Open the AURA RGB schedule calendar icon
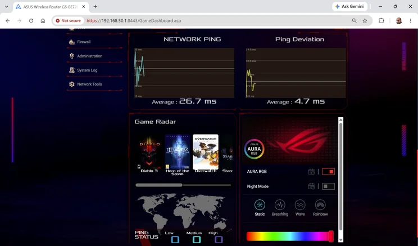 coord(311,172)
